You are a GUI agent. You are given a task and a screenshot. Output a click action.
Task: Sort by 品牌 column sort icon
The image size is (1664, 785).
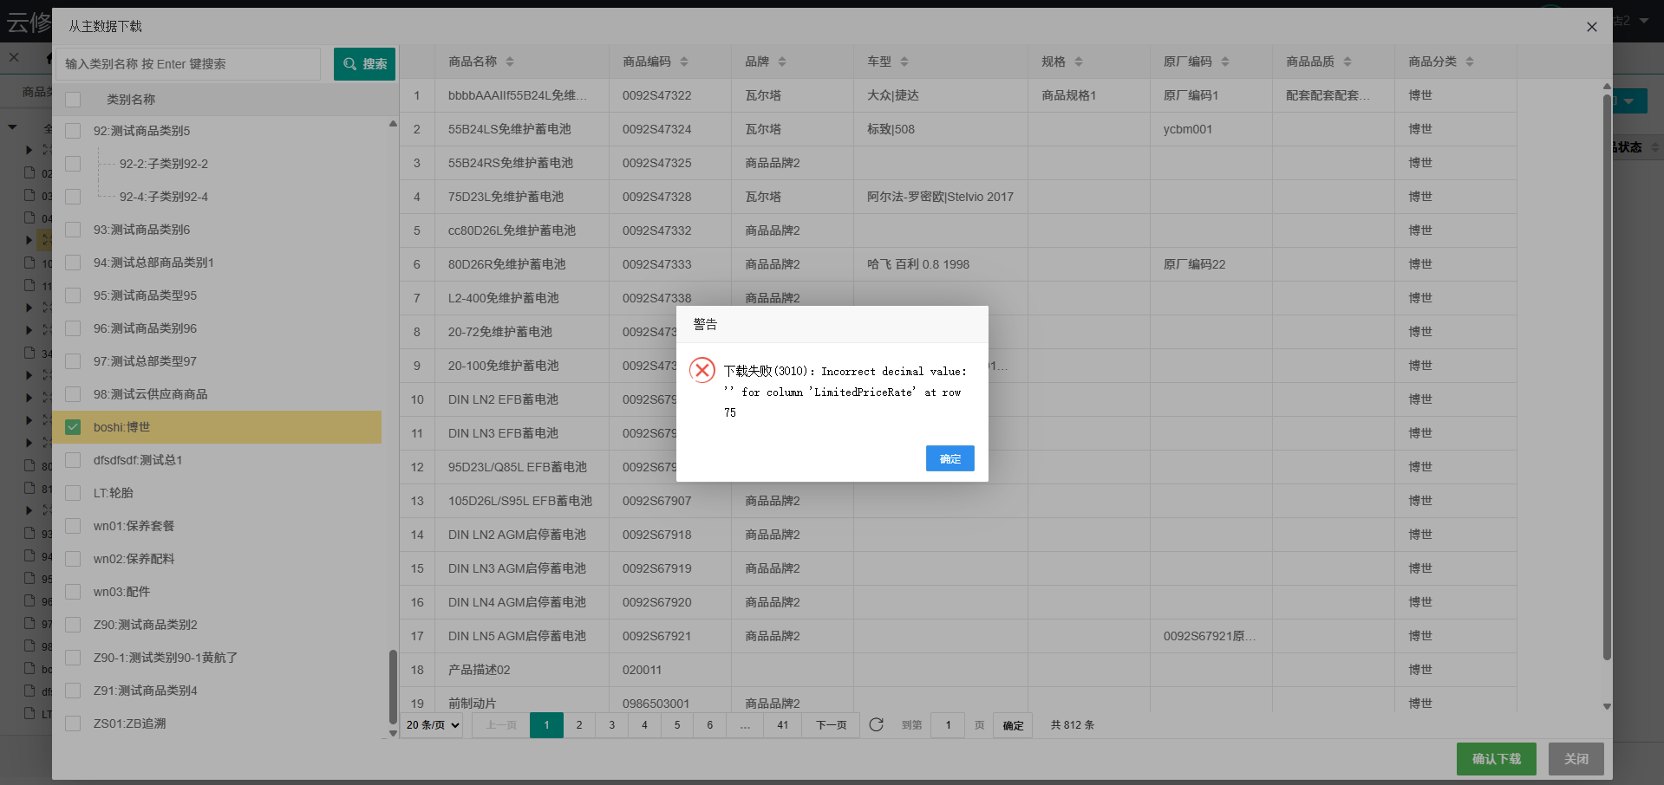[x=782, y=62]
